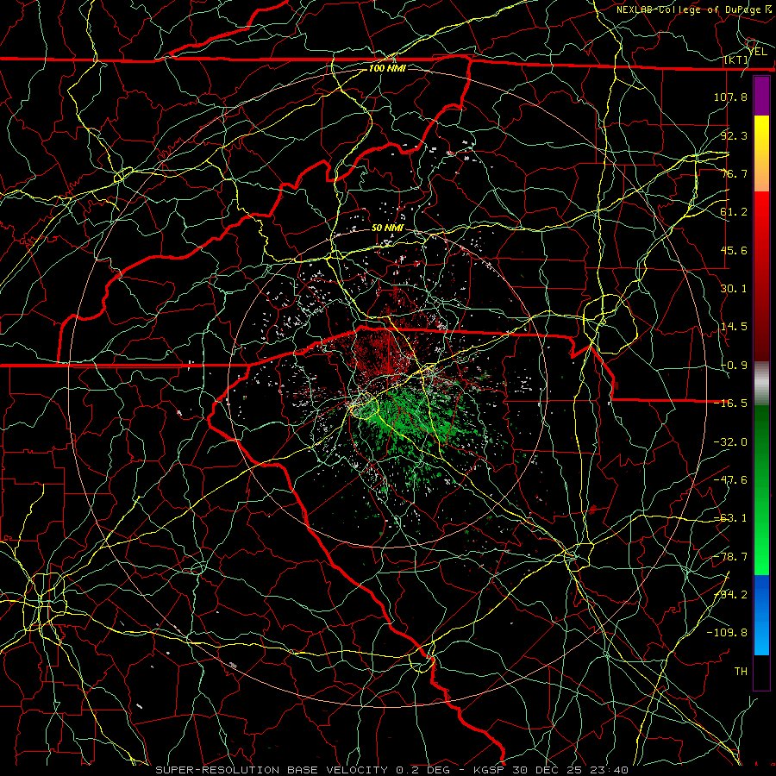Screen dimensions: 776x776
Task: Select the -32.0 legend value
Action: pos(730,442)
